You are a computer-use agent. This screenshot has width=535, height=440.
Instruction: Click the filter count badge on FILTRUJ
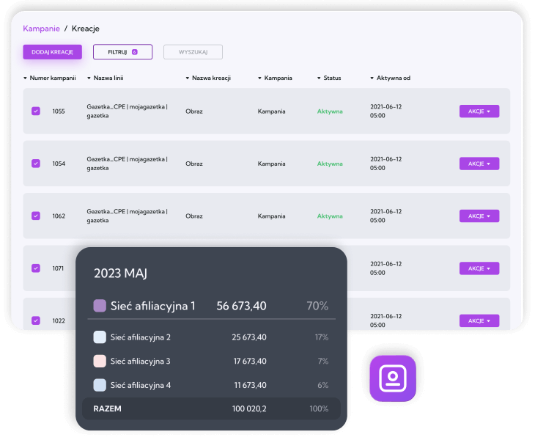[134, 52]
